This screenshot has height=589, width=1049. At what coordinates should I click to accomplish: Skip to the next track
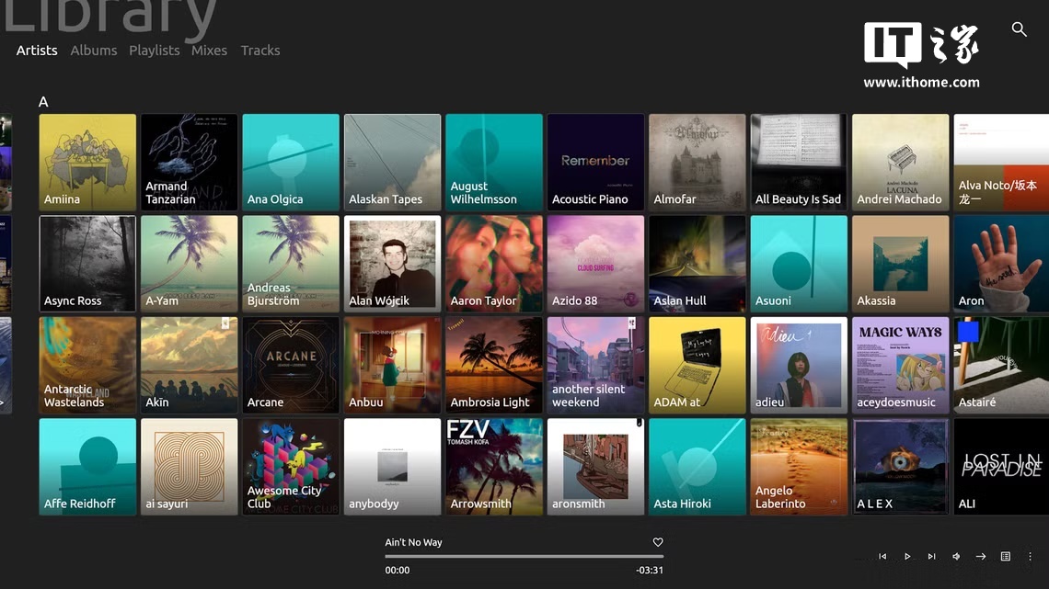tap(931, 556)
